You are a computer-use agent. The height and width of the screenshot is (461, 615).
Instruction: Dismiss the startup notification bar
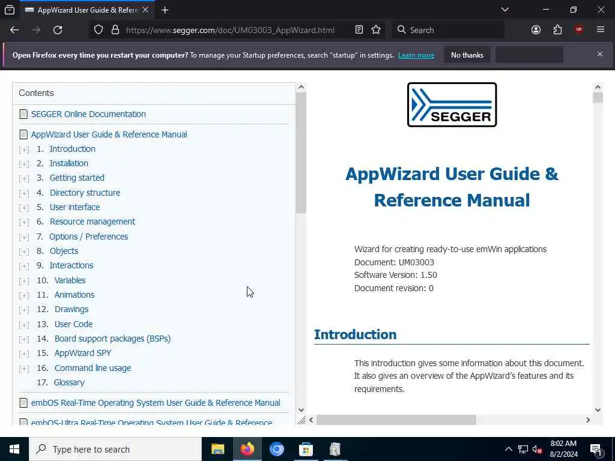click(x=600, y=54)
